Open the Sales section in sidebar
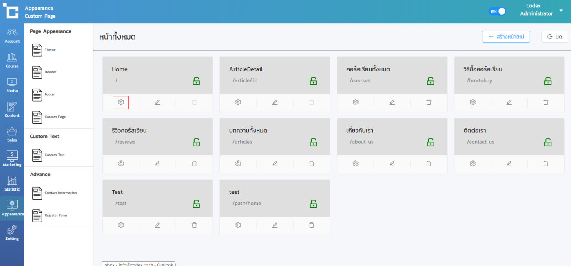This screenshot has height=266, width=571. click(x=12, y=135)
